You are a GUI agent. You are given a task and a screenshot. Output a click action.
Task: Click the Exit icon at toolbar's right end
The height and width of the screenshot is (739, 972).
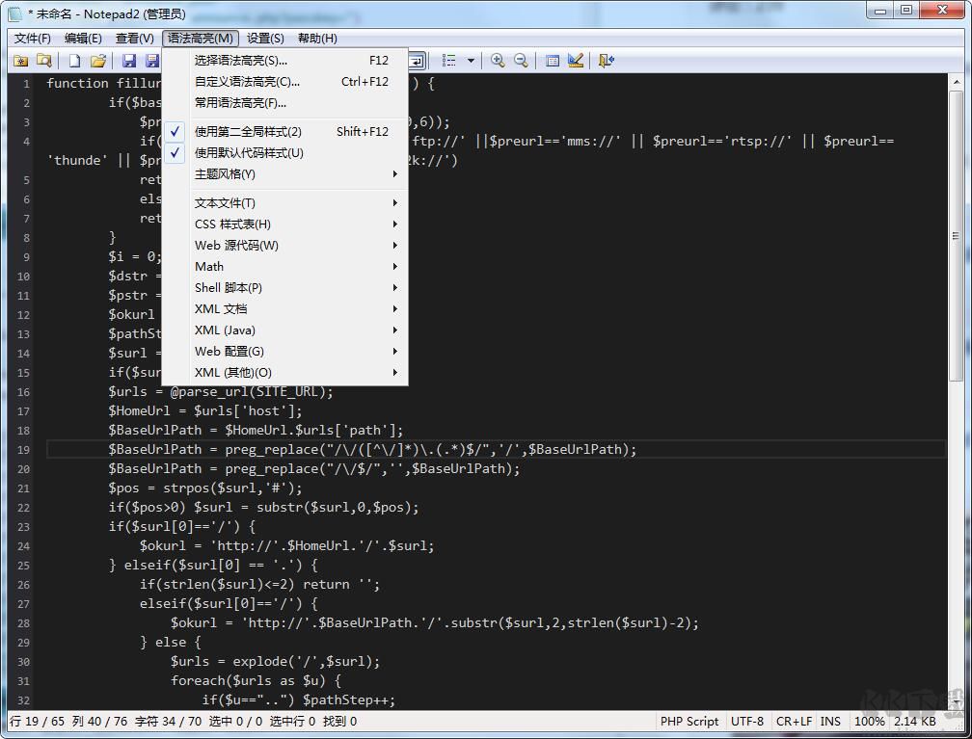click(x=607, y=60)
